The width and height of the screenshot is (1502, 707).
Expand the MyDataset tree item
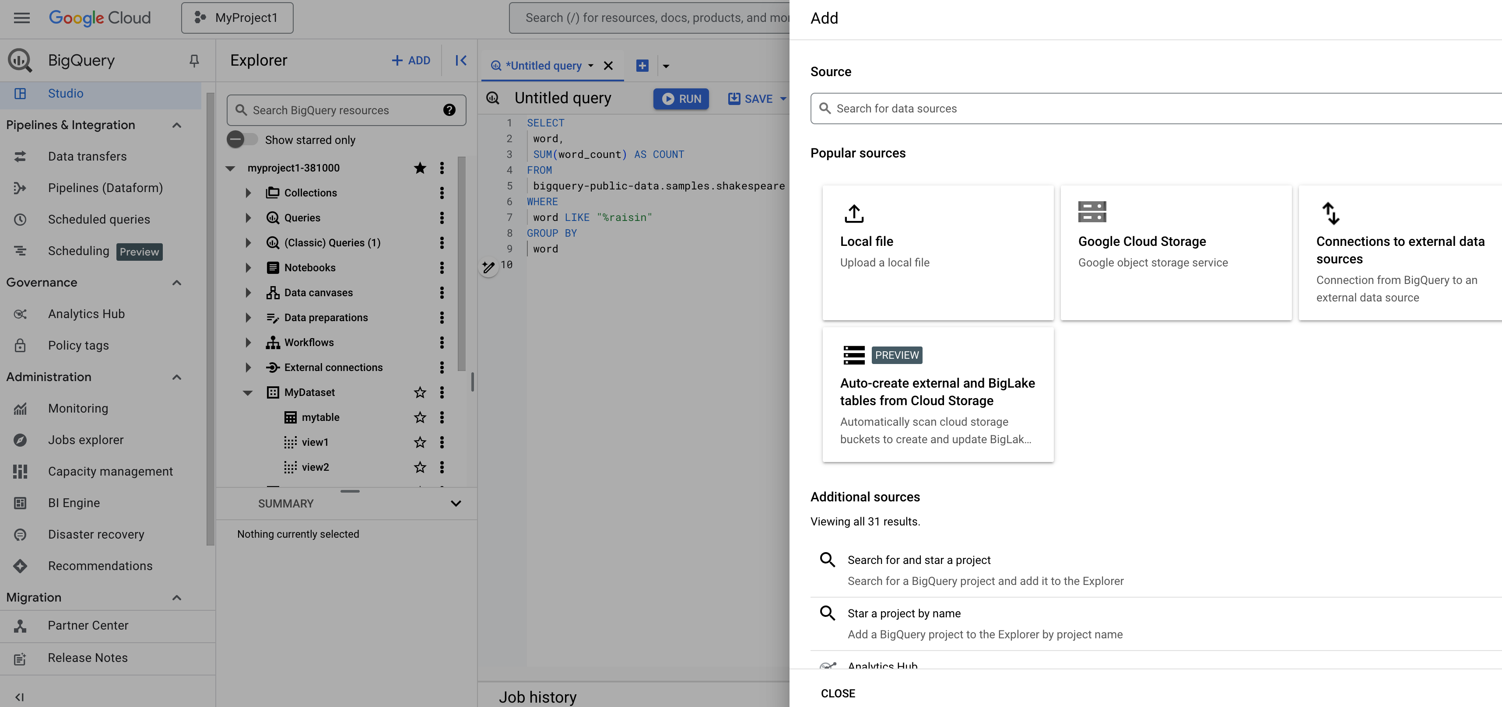point(247,392)
